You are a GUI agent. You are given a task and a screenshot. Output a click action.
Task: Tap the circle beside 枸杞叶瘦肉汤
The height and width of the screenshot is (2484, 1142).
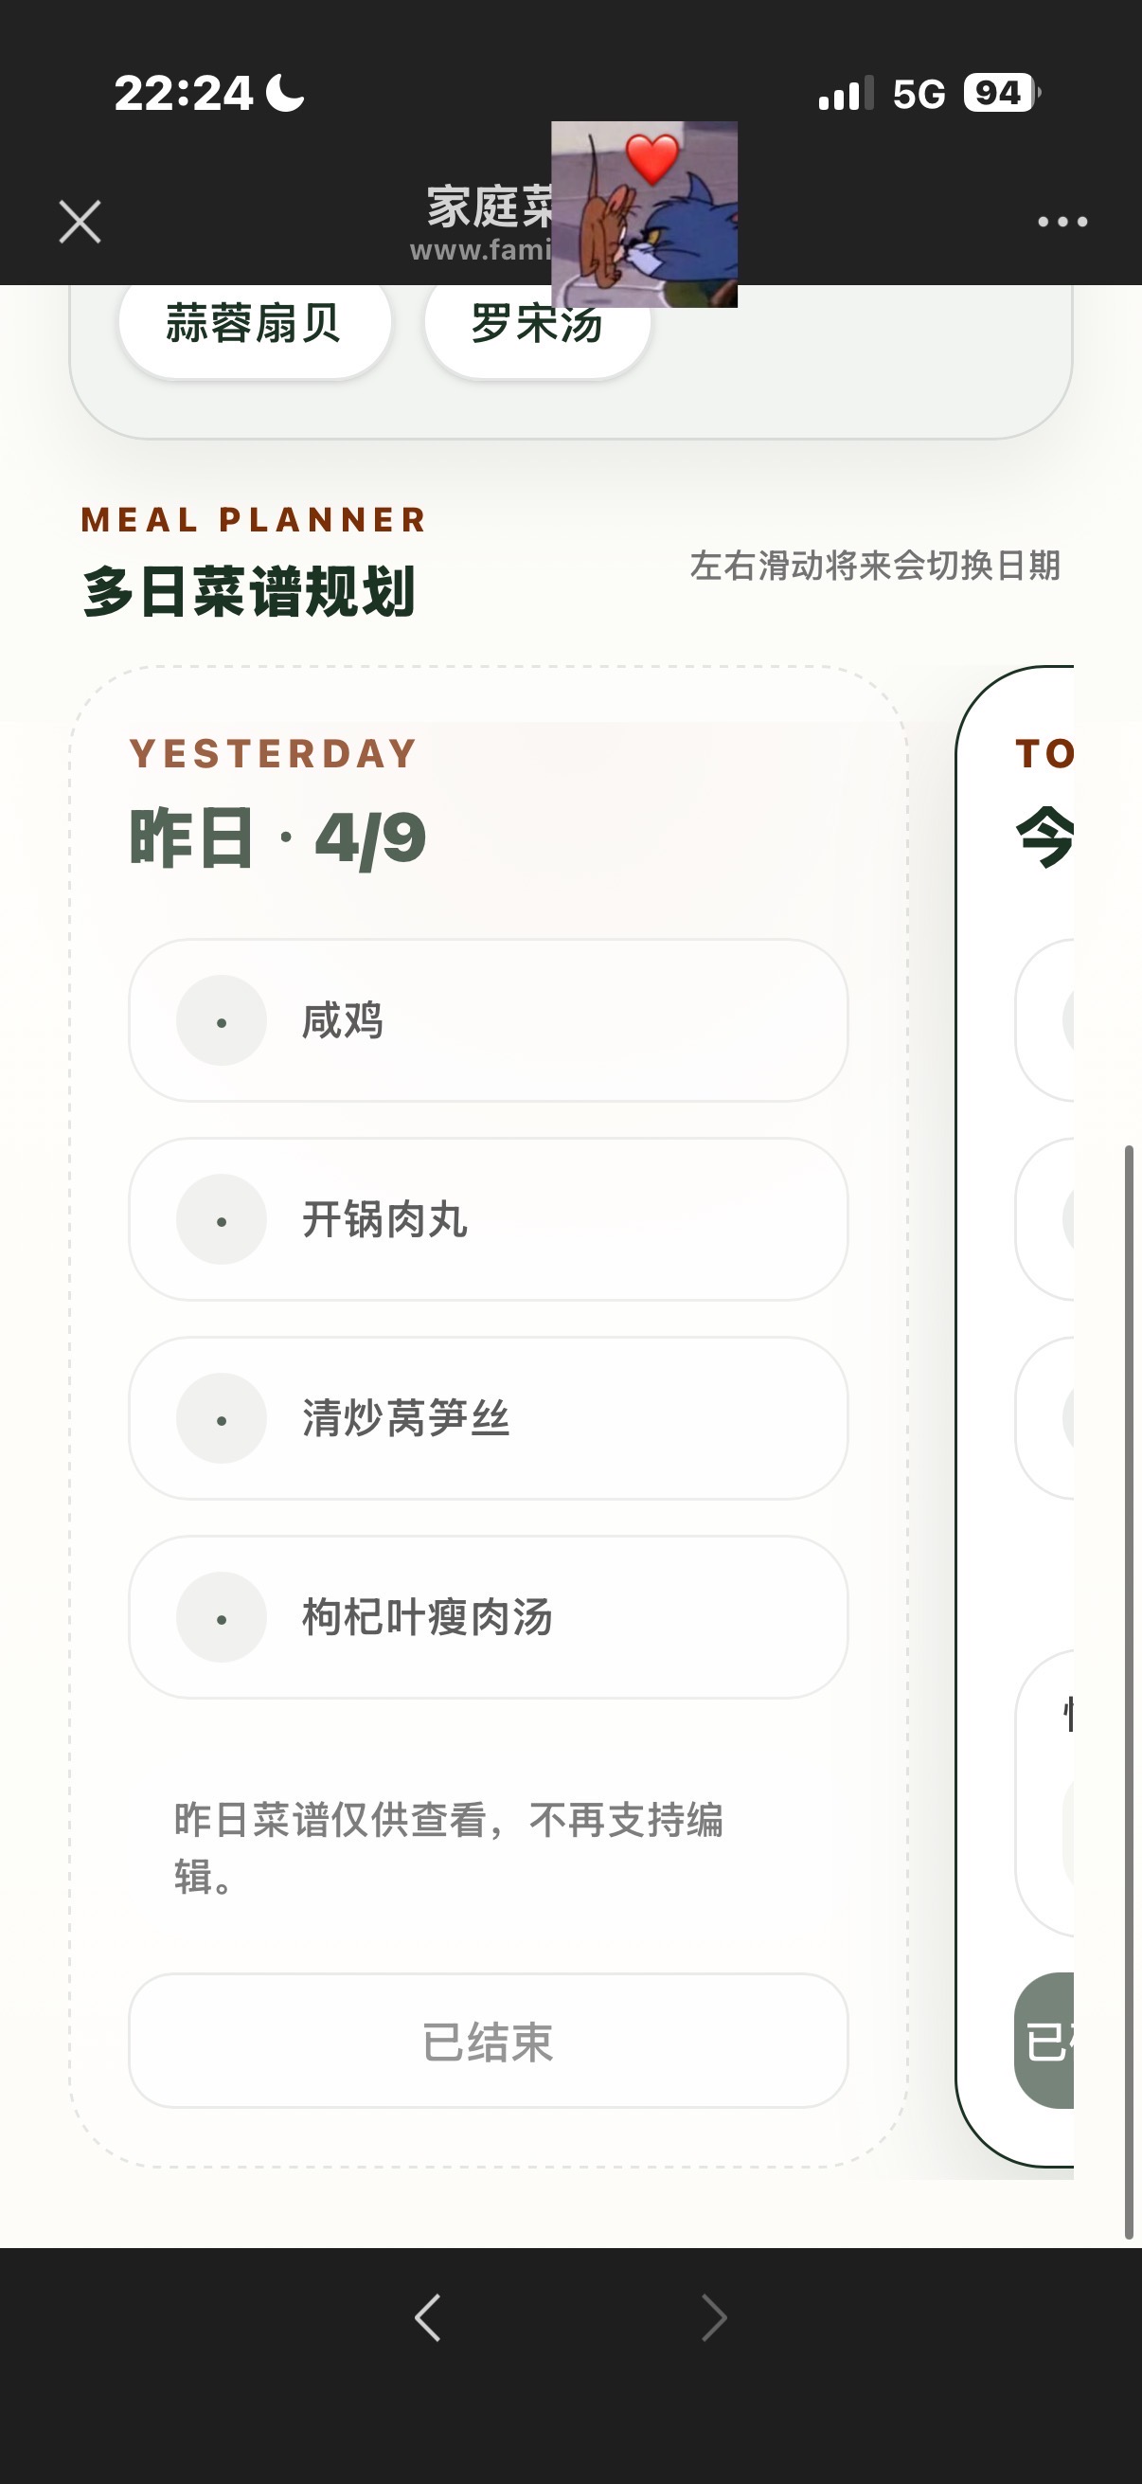(222, 1618)
